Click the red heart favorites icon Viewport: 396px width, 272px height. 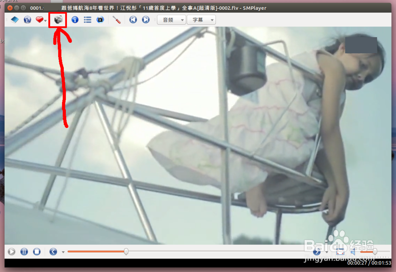coord(39,19)
